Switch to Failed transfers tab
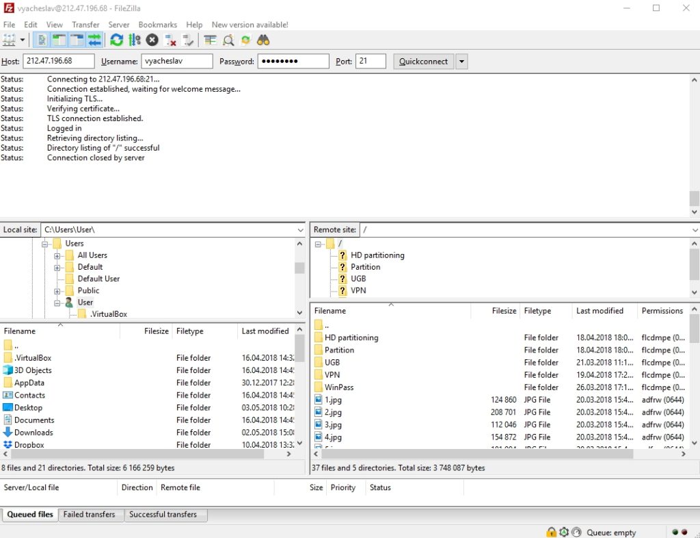This screenshot has width=700, height=538. click(90, 514)
